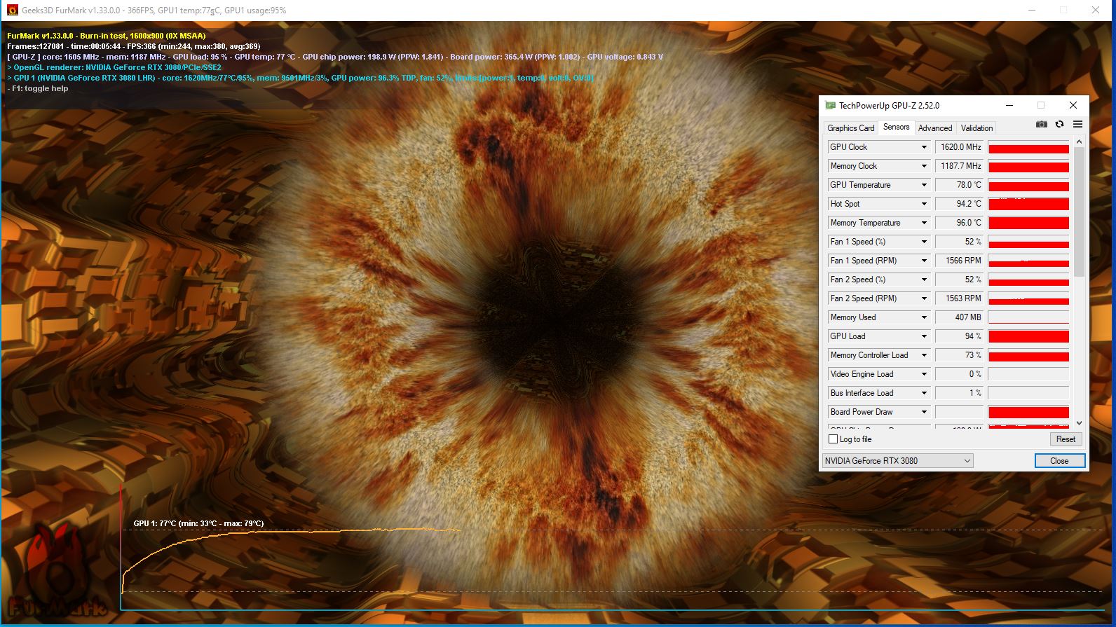
Task: Open the NVIDIA GeForce RTX 3080 selector
Action: pyautogui.click(x=898, y=461)
